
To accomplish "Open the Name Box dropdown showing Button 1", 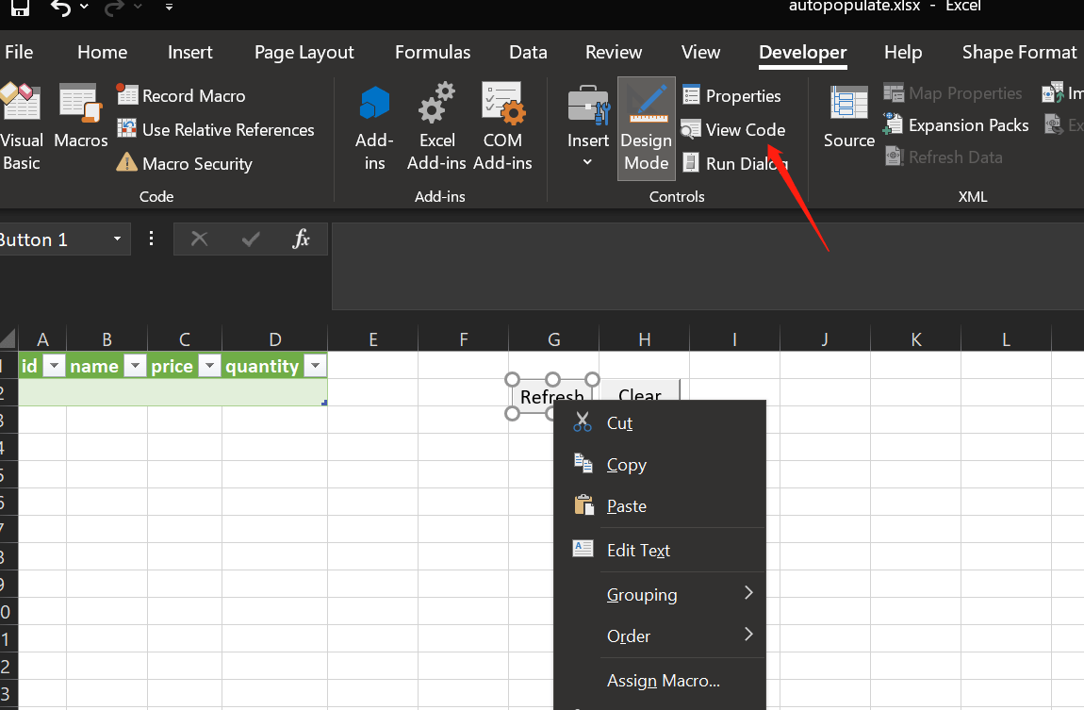I will click(118, 239).
